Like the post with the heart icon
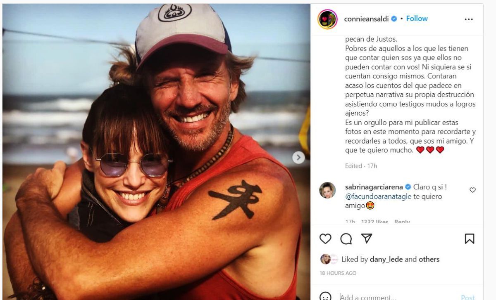Image resolution: width=496 pixels, height=300 pixels. [326, 239]
